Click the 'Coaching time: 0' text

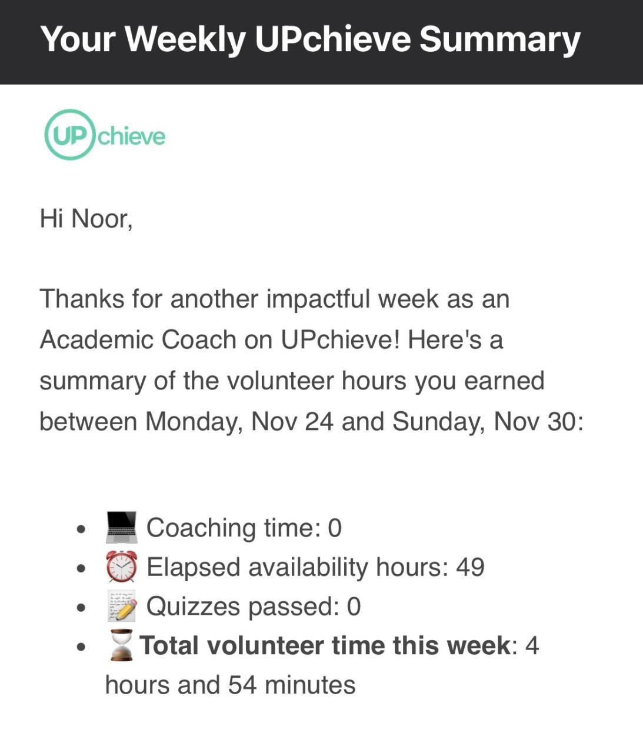click(244, 528)
